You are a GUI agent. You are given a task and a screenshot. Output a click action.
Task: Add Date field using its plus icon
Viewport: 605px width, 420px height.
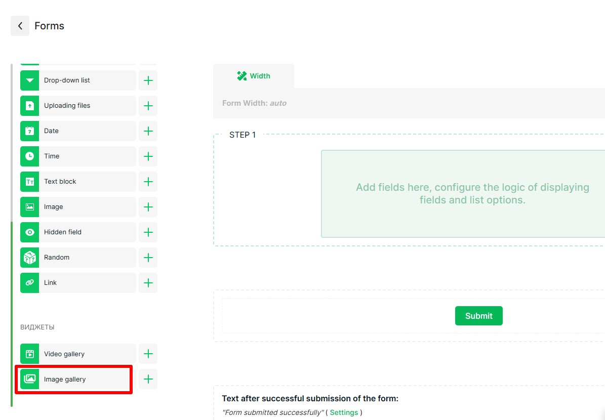pyautogui.click(x=148, y=131)
